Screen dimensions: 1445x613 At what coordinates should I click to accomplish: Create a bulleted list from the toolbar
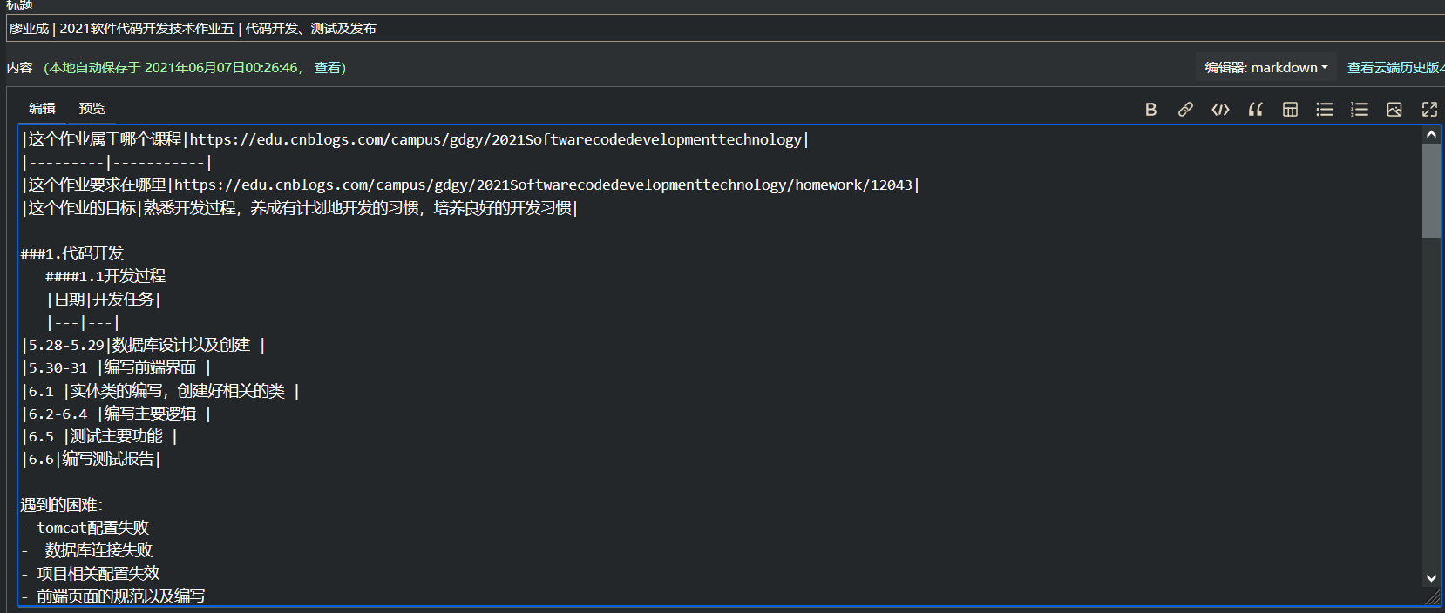1325,110
